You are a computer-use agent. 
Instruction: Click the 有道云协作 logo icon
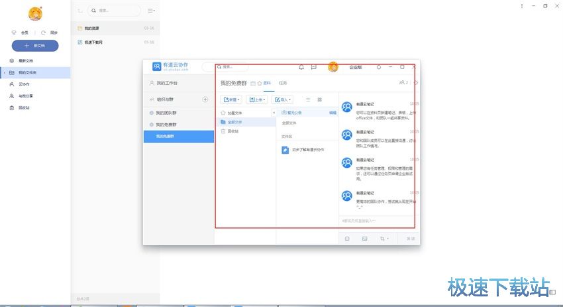156,66
